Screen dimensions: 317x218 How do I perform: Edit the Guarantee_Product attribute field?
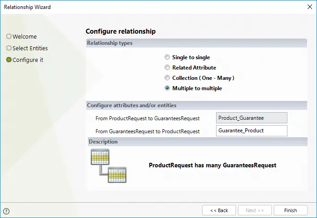click(x=252, y=131)
